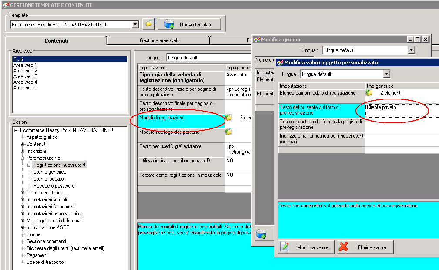Select Gestione commenti tree item

tap(46, 241)
